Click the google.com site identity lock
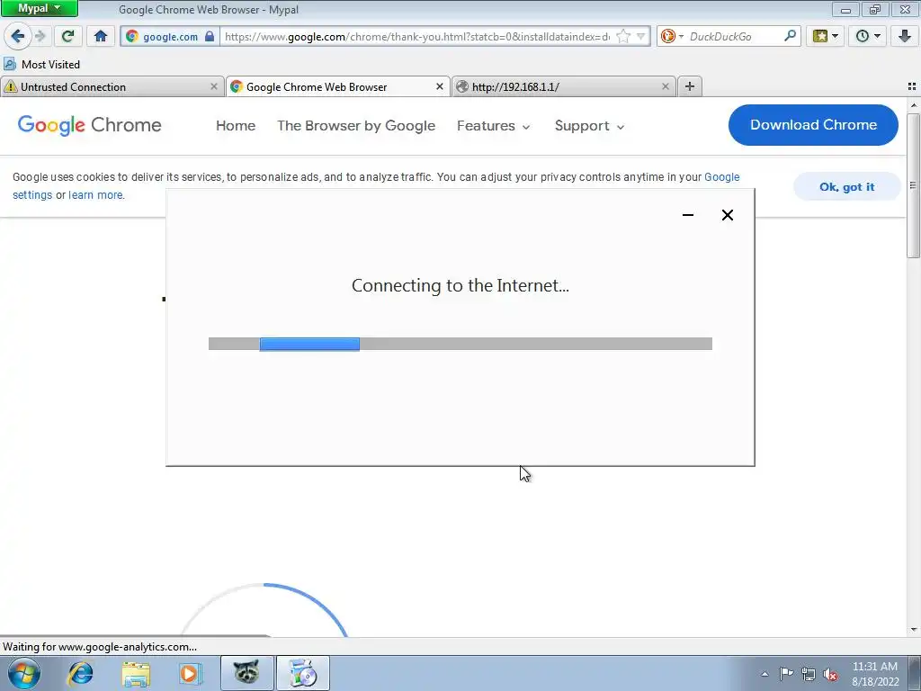This screenshot has height=691, width=921. coord(210,36)
